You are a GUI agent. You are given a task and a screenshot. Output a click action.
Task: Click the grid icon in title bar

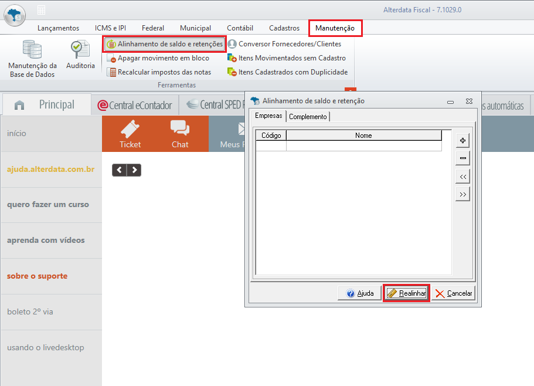click(x=41, y=10)
